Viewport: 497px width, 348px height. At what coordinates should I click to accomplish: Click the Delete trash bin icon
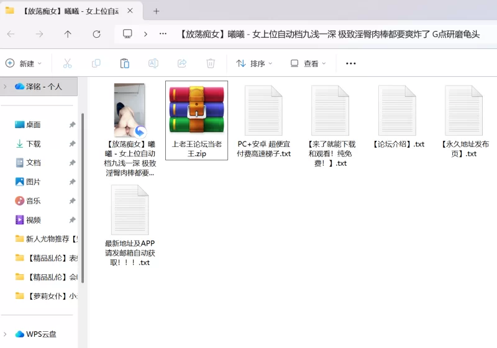click(211, 63)
